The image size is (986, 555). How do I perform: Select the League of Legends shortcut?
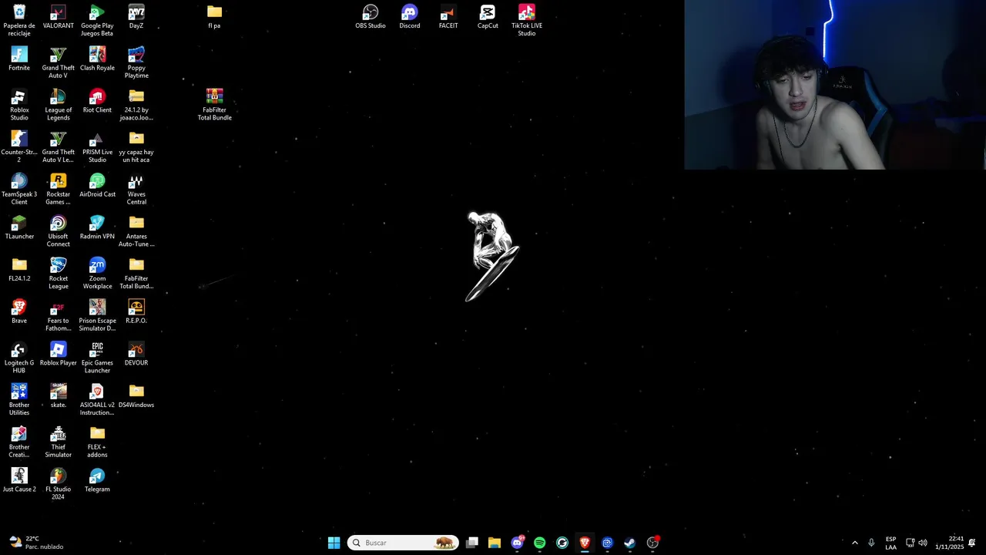59,105
